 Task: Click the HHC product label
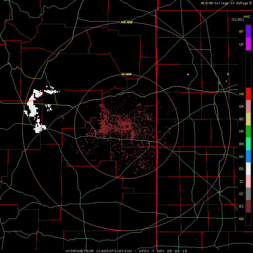click(x=247, y=17)
